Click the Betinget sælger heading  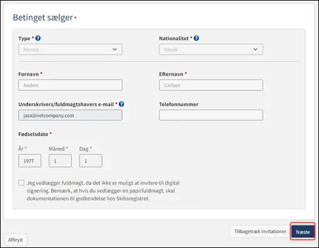click(x=43, y=18)
